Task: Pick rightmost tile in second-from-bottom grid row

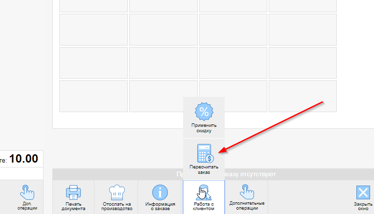Action: tap(303, 63)
